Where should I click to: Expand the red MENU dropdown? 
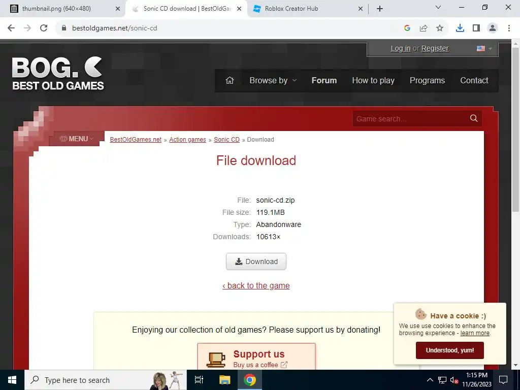[77, 139]
